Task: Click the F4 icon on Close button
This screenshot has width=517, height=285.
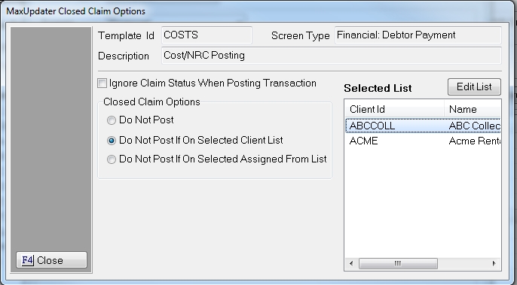Action: pyautogui.click(x=28, y=260)
